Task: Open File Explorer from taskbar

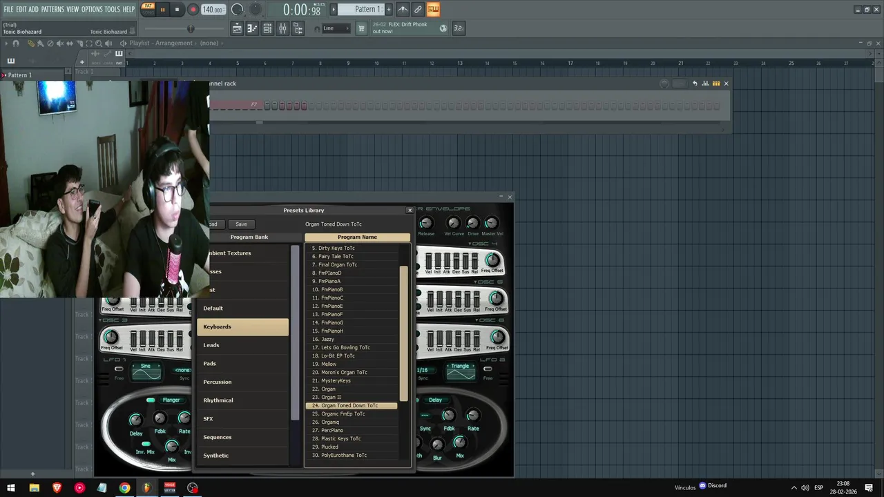Action: coord(34,487)
